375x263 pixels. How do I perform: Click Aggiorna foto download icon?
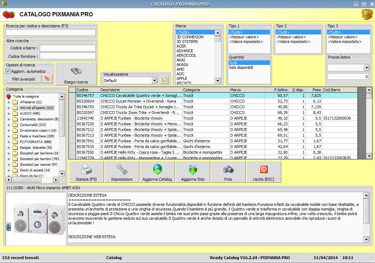pyautogui.click(x=193, y=169)
